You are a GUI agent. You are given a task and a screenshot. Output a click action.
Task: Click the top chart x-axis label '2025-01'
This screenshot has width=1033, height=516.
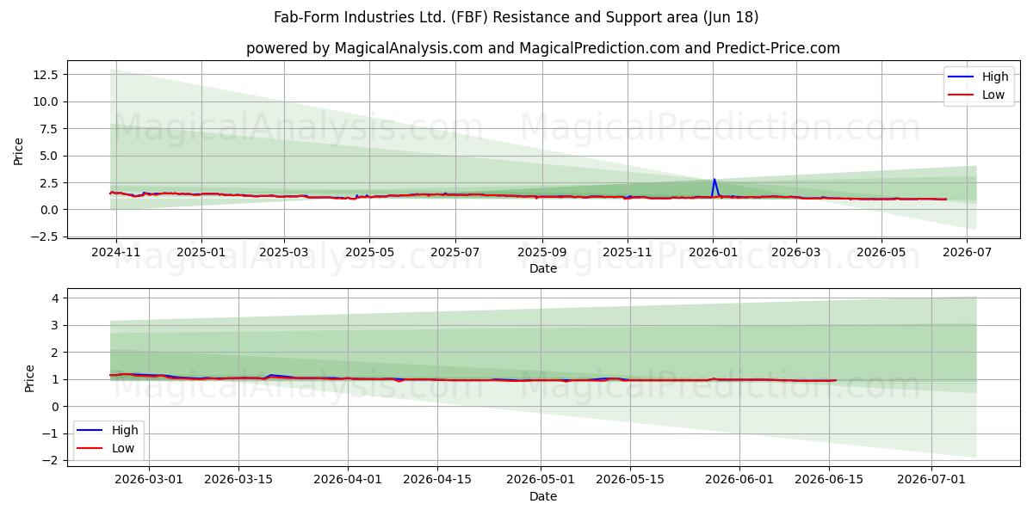(201, 253)
